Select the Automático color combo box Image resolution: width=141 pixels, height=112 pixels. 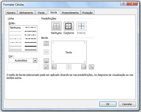[x=23, y=60]
